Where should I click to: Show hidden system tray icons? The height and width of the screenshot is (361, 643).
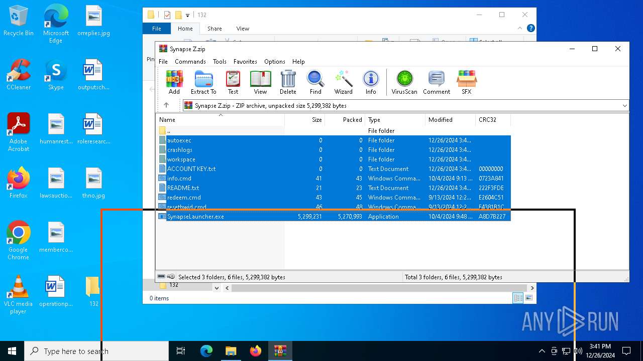coord(542,351)
